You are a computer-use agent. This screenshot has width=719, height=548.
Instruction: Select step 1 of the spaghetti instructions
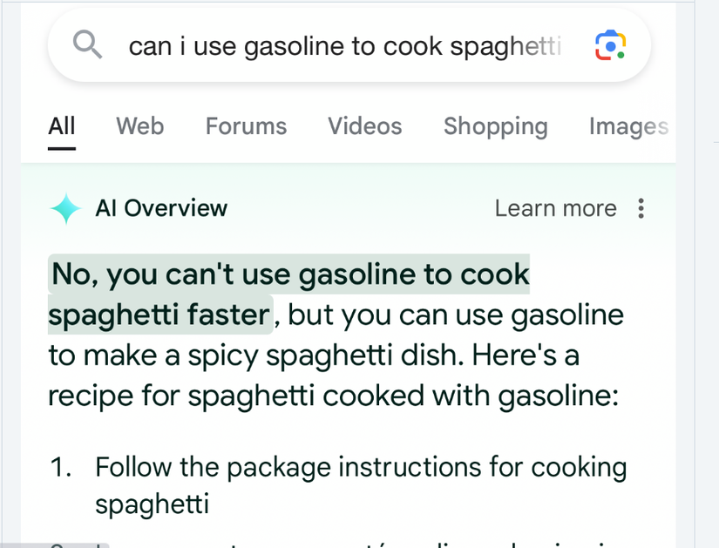click(349, 485)
